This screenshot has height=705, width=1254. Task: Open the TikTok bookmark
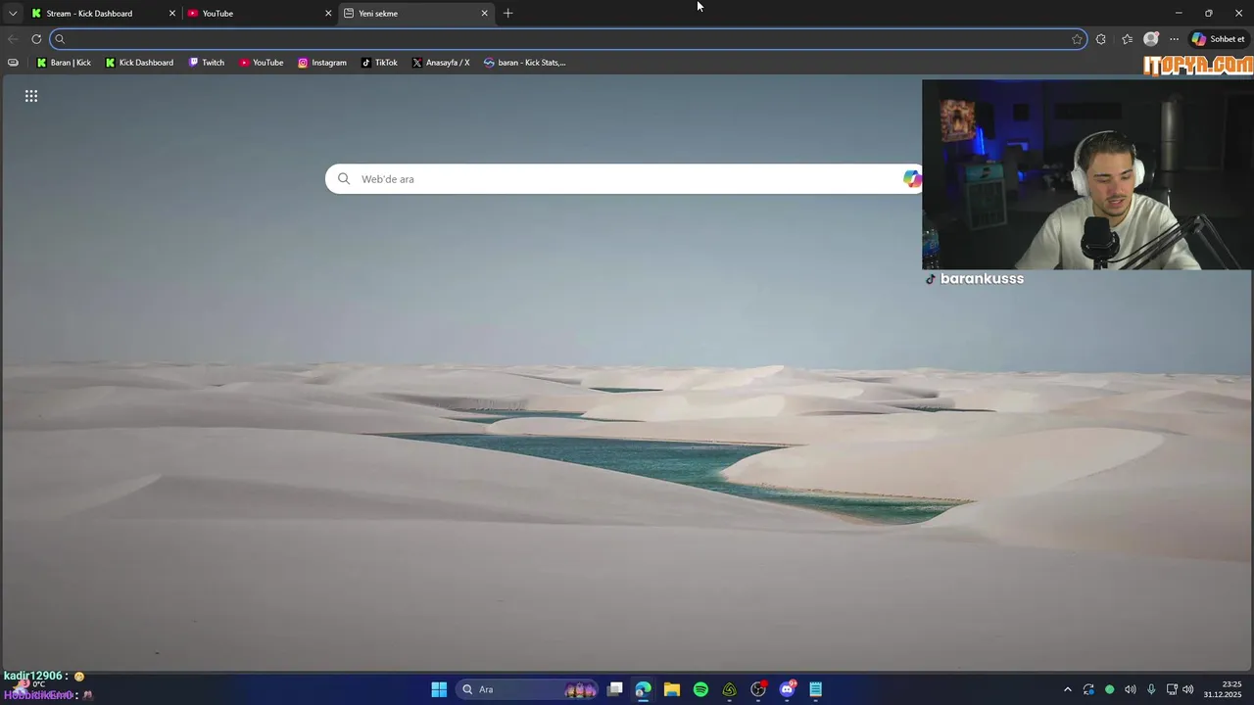(x=379, y=63)
